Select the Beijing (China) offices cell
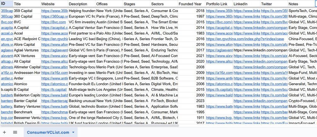 (109, 39)
